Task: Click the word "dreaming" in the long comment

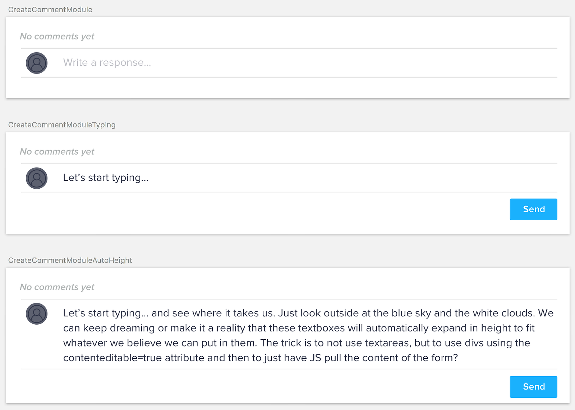Action: click(x=132, y=328)
